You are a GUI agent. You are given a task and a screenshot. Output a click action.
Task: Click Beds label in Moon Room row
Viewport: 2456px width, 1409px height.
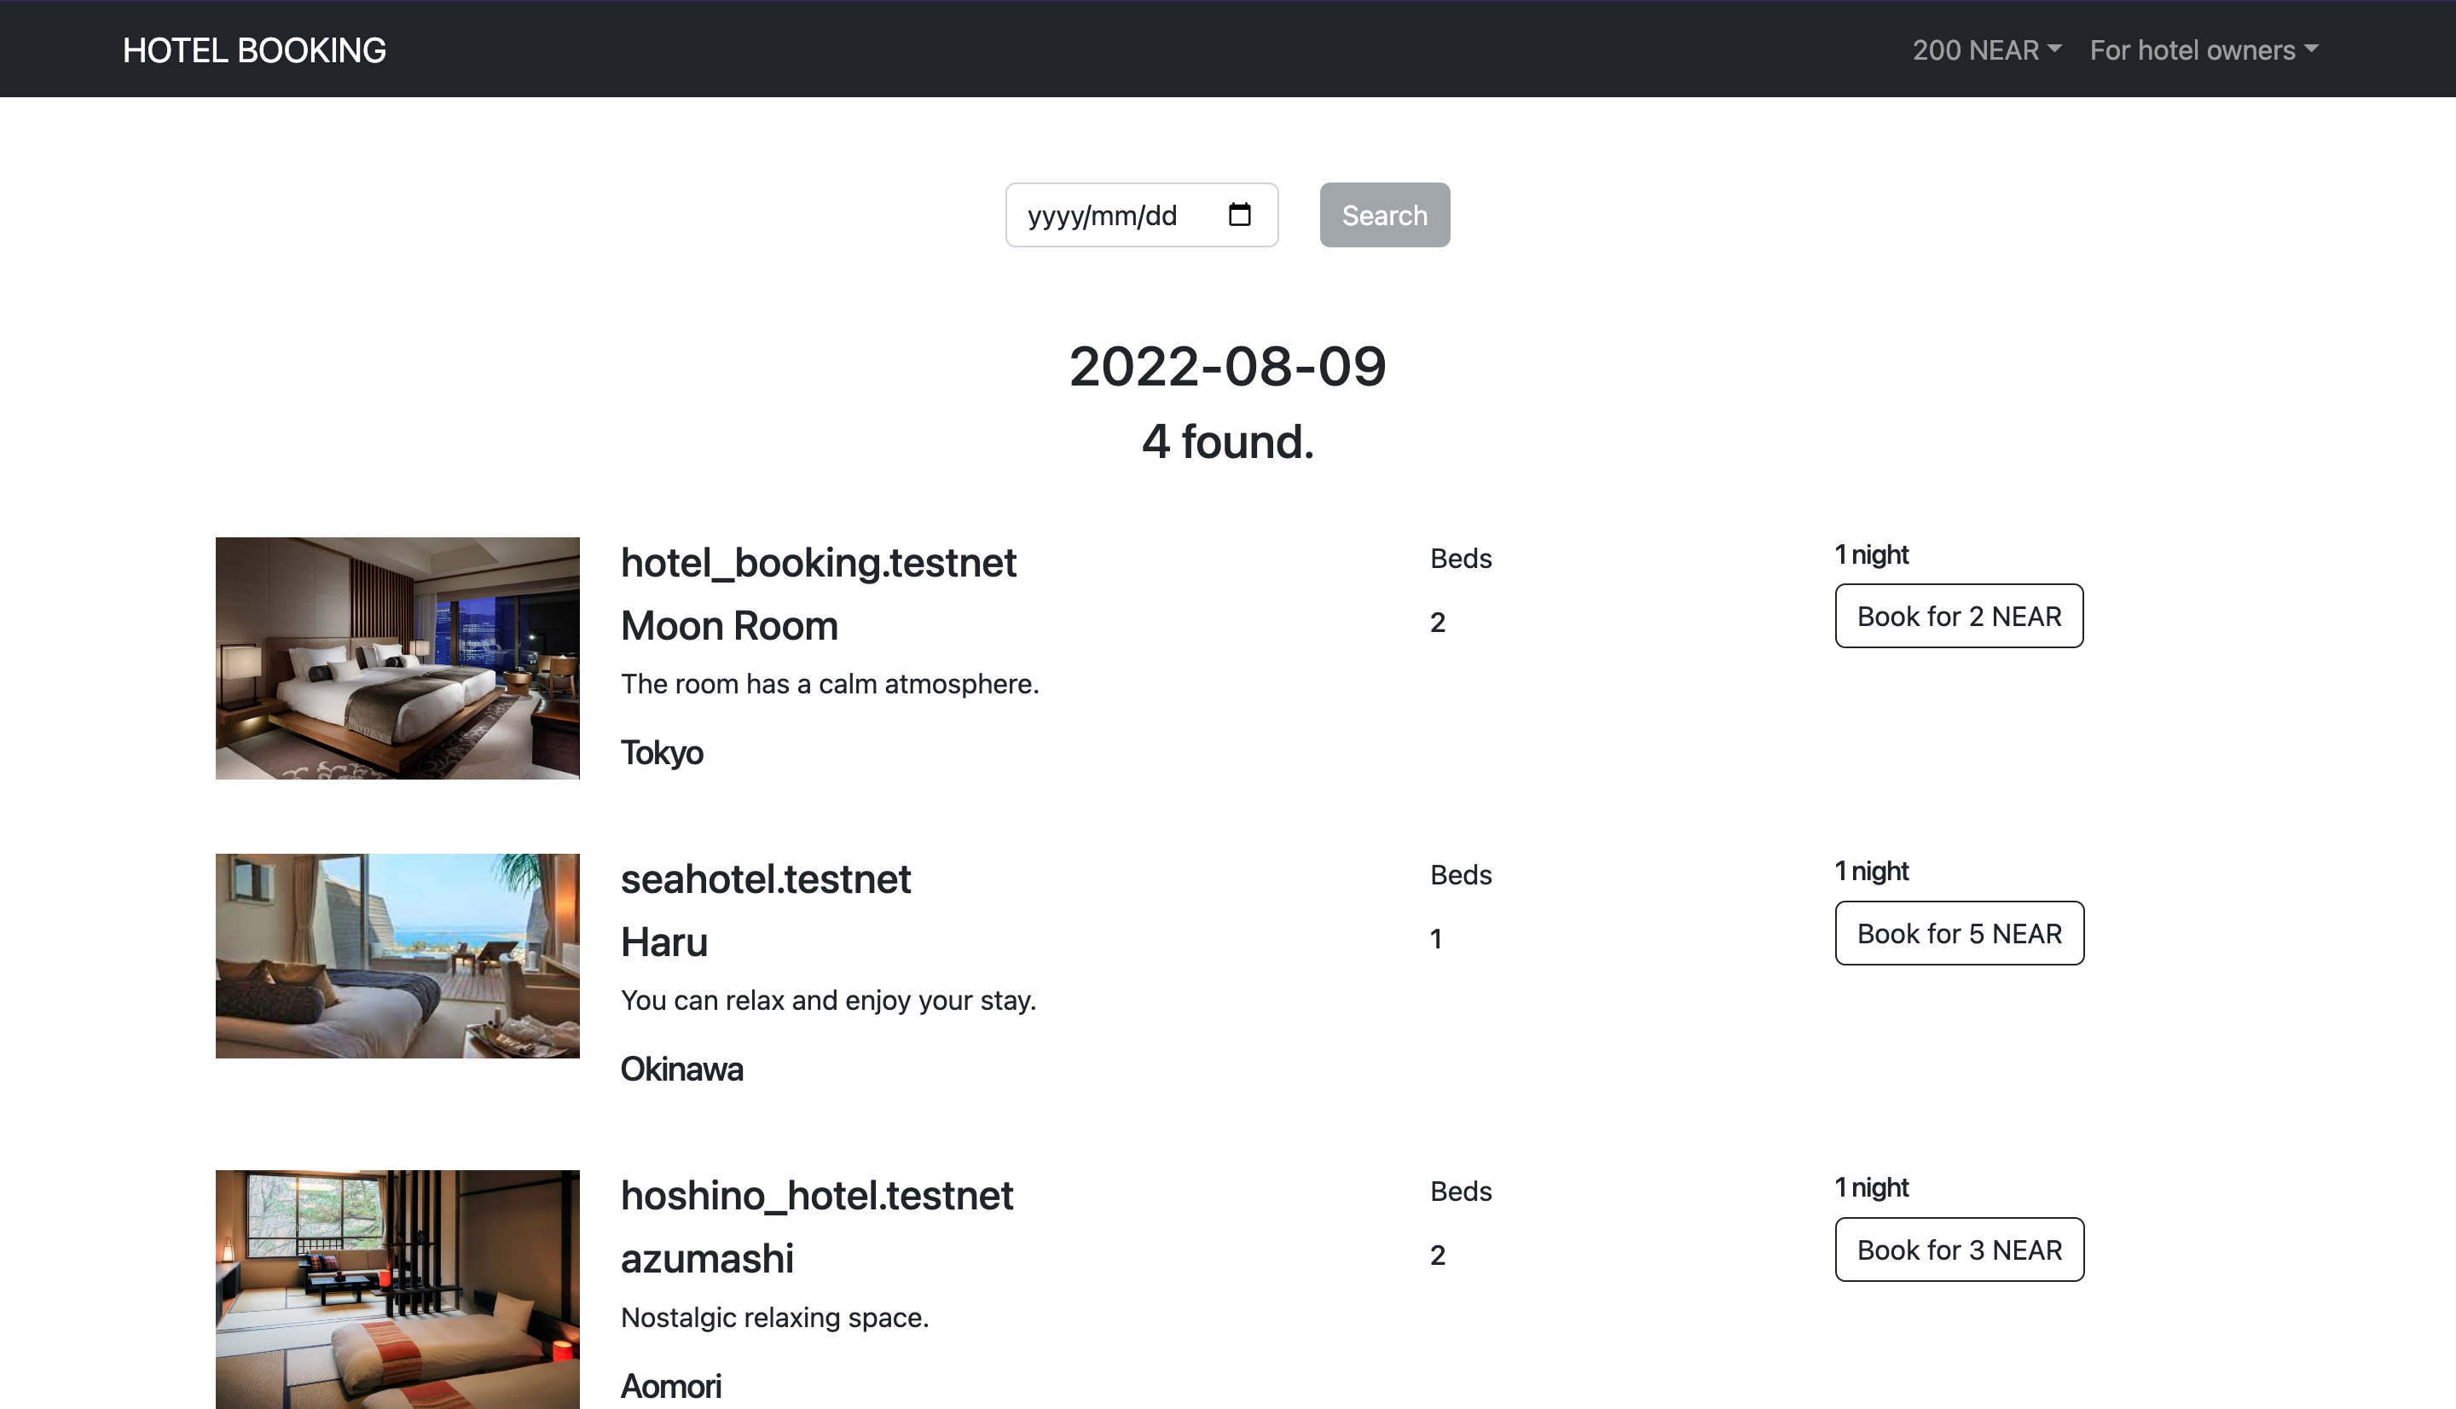point(1461,559)
